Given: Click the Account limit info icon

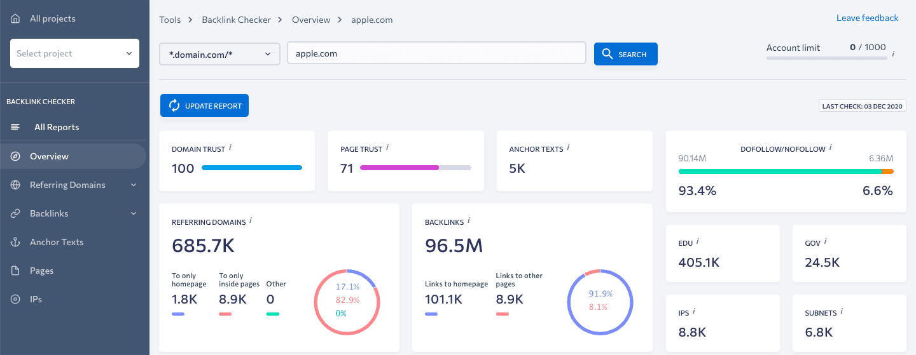Looking at the screenshot, I should tap(893, 54).
